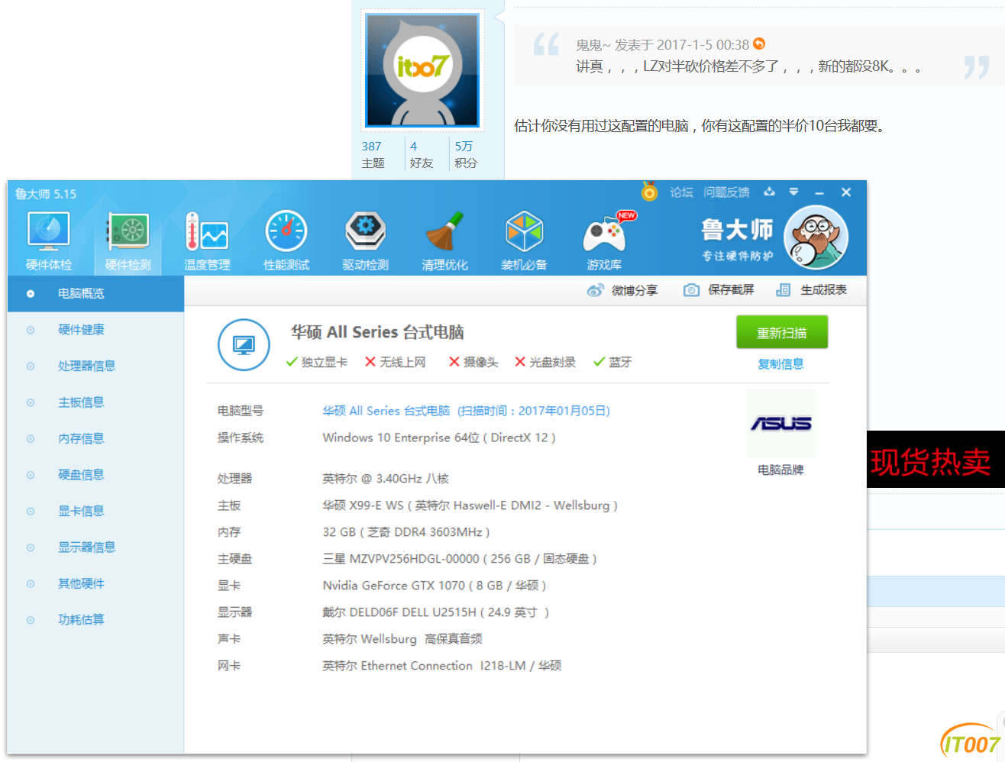This screenshot has width=1005, height=762.
Task: Click the green 重新扫描 rescan button
Action: pyautogui.click(x=782, y=333)
